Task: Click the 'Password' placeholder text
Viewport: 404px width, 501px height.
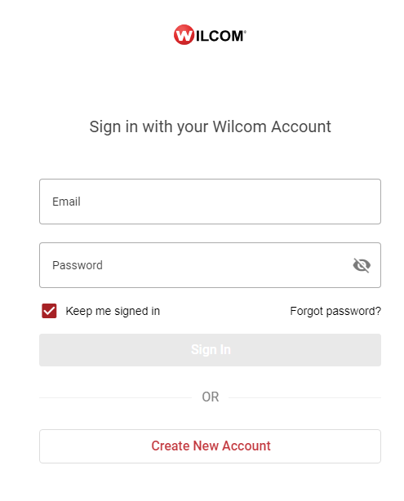Action: [x=78, y=265]
